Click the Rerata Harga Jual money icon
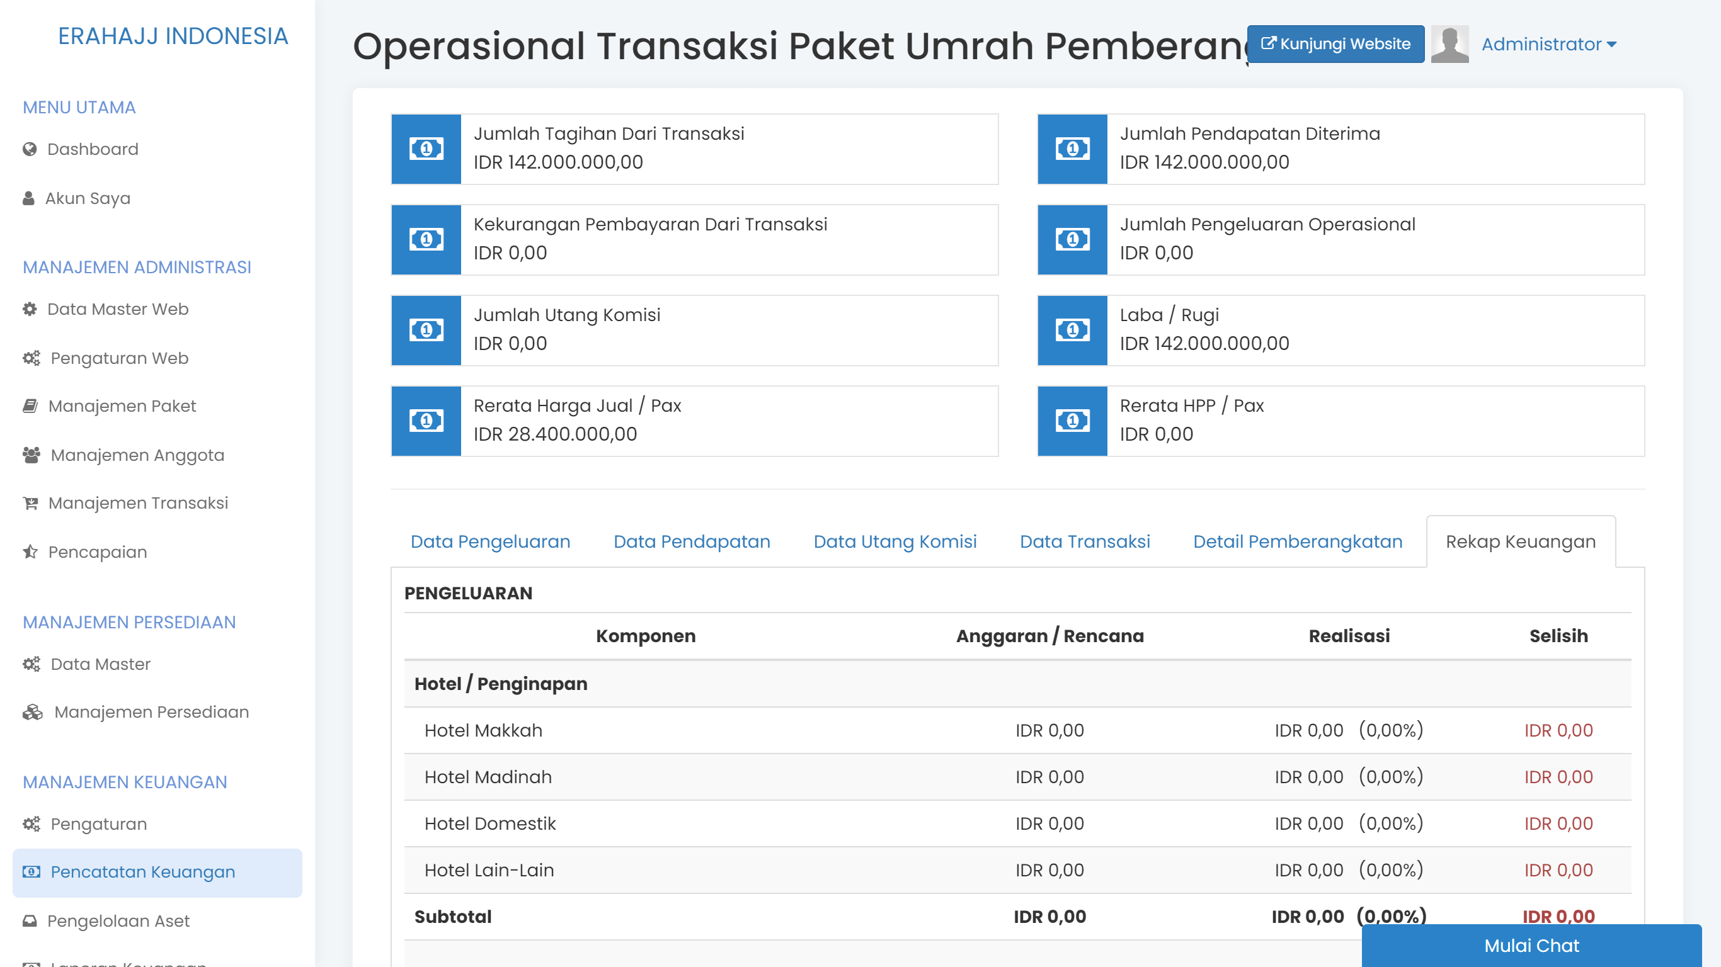The width and height of the screenshot is (1721, 967). pos(426,421)
